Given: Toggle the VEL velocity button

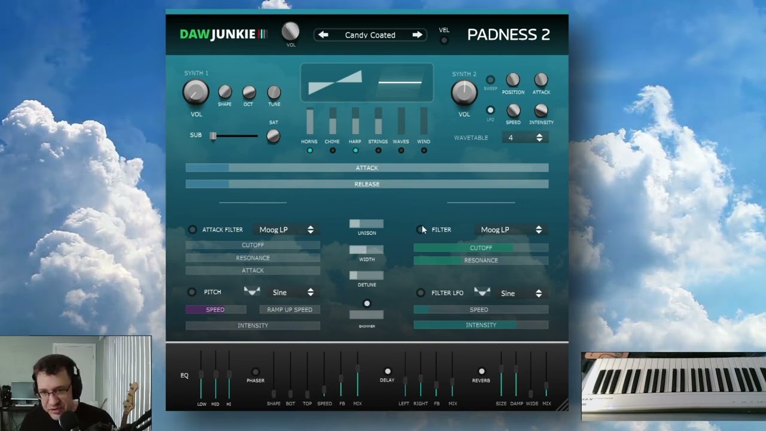Looking at the screenshot, I should click(x=444, y=40).
